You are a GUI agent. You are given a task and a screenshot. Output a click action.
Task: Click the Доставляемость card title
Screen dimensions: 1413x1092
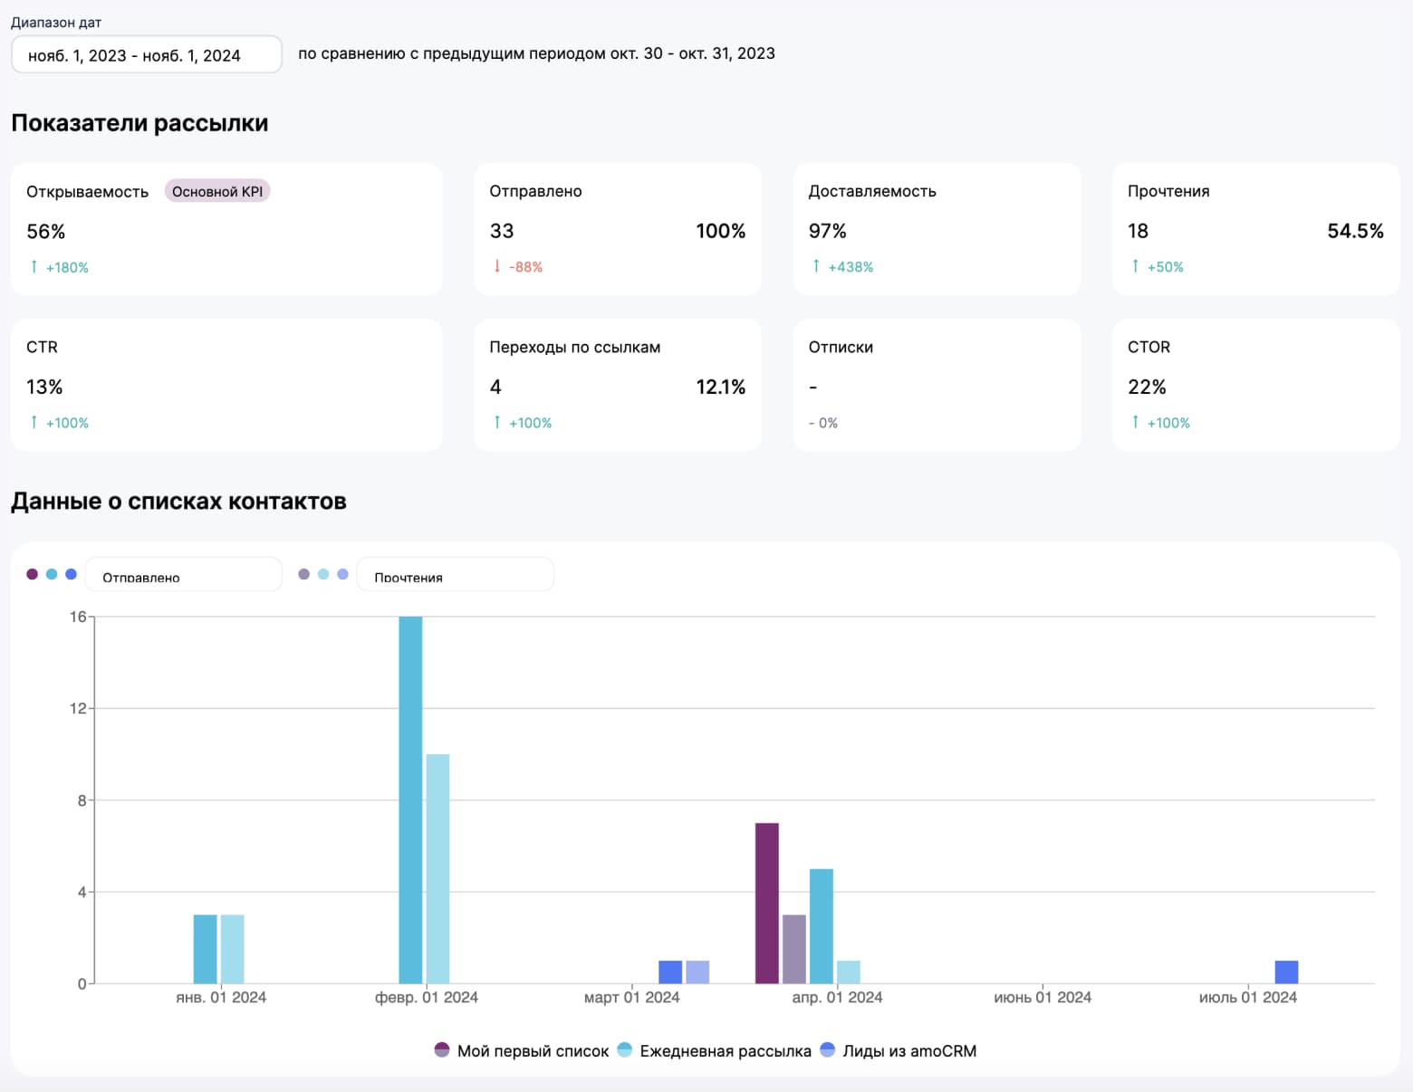(x=872, y=191)
